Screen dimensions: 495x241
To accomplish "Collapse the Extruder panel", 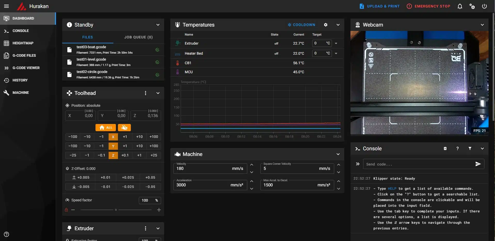I will coord(158,228).
